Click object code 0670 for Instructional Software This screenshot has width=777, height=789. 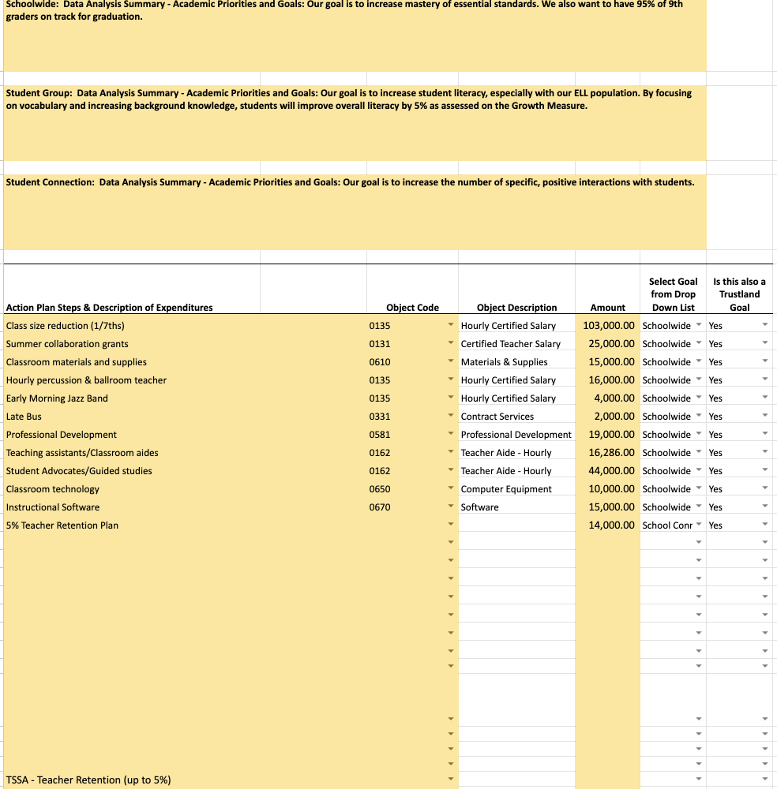pyautogui.click(x=380, y=507)
